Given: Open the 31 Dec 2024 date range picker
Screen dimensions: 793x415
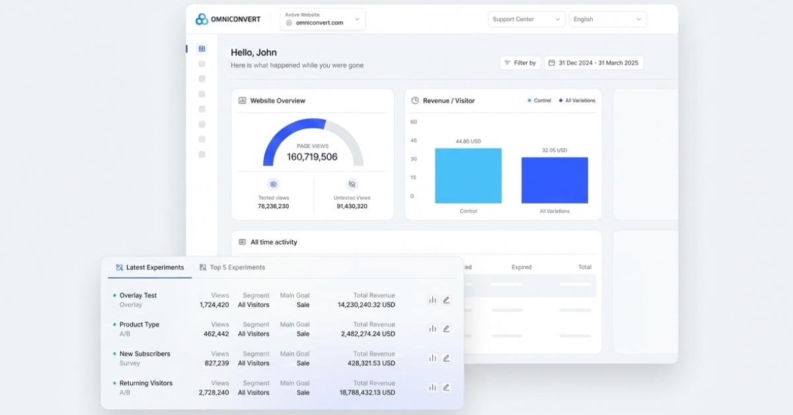Looking at the screenshot, I should [593, 63].
